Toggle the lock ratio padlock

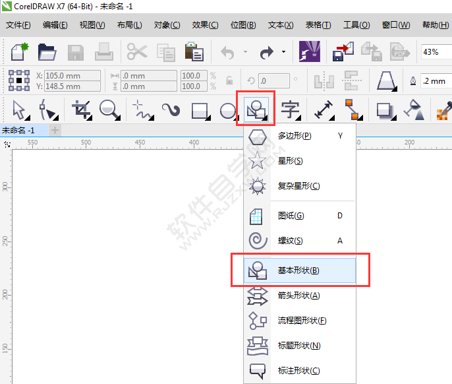click(x=229, y=80)
